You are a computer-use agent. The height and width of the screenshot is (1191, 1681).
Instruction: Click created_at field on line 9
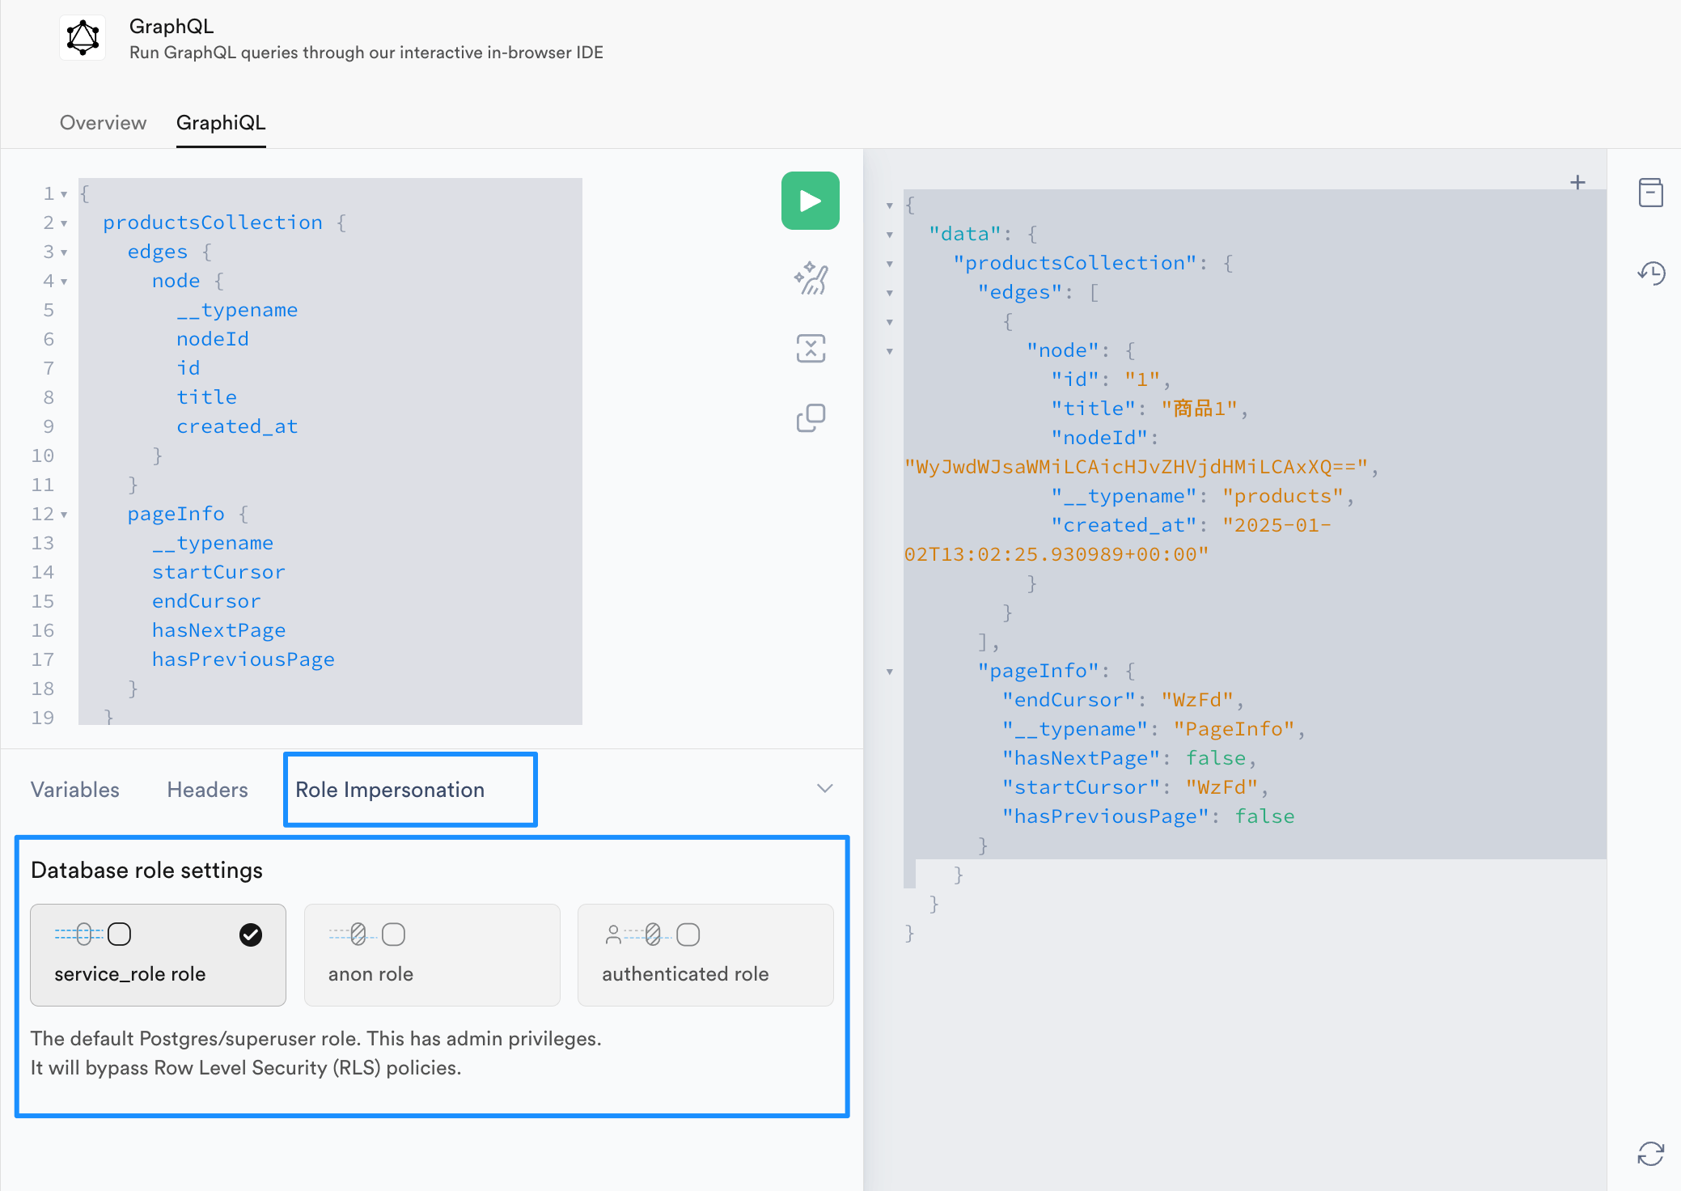[237, 426]
